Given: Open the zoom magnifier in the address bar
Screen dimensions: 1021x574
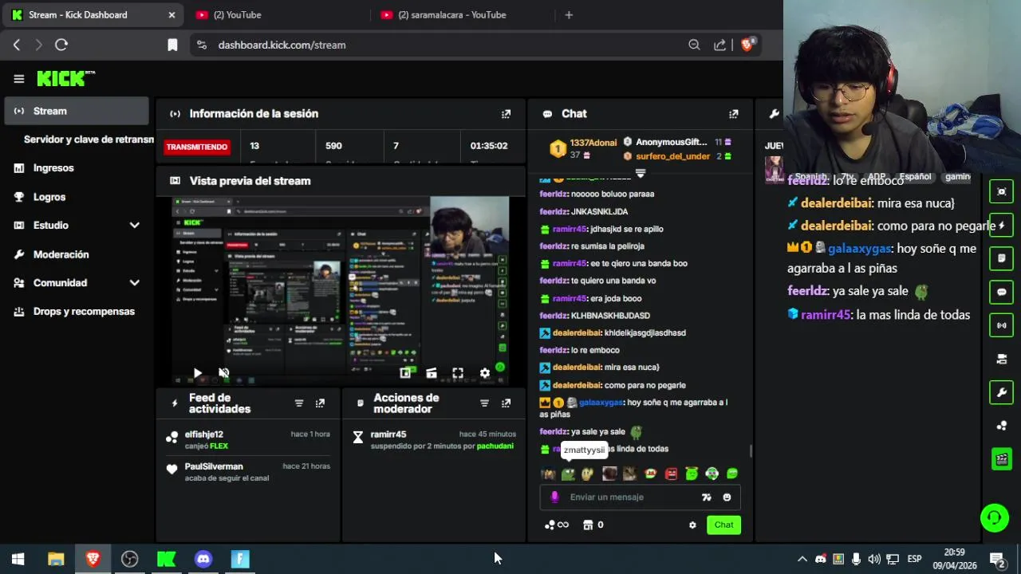Looking at the screenshot, I should point(694,45).
